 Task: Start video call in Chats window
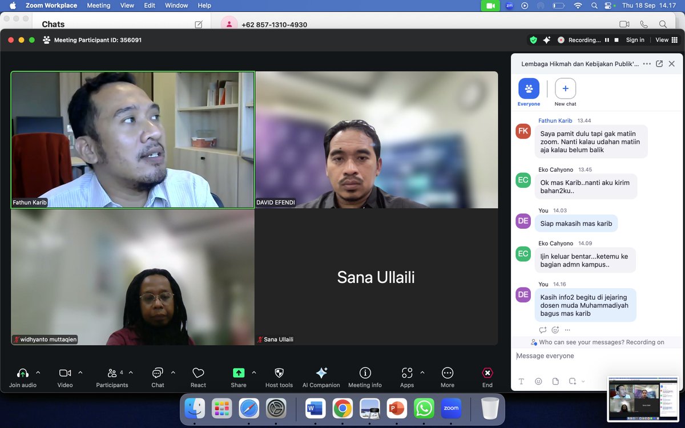[624, 25]
